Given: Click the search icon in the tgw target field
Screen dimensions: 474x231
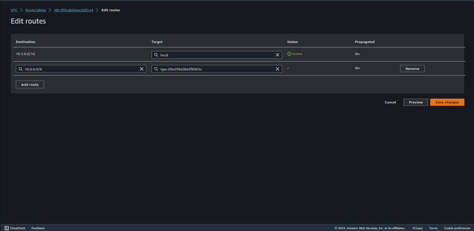Looking at the screenshot, I should tap(156, 69).
